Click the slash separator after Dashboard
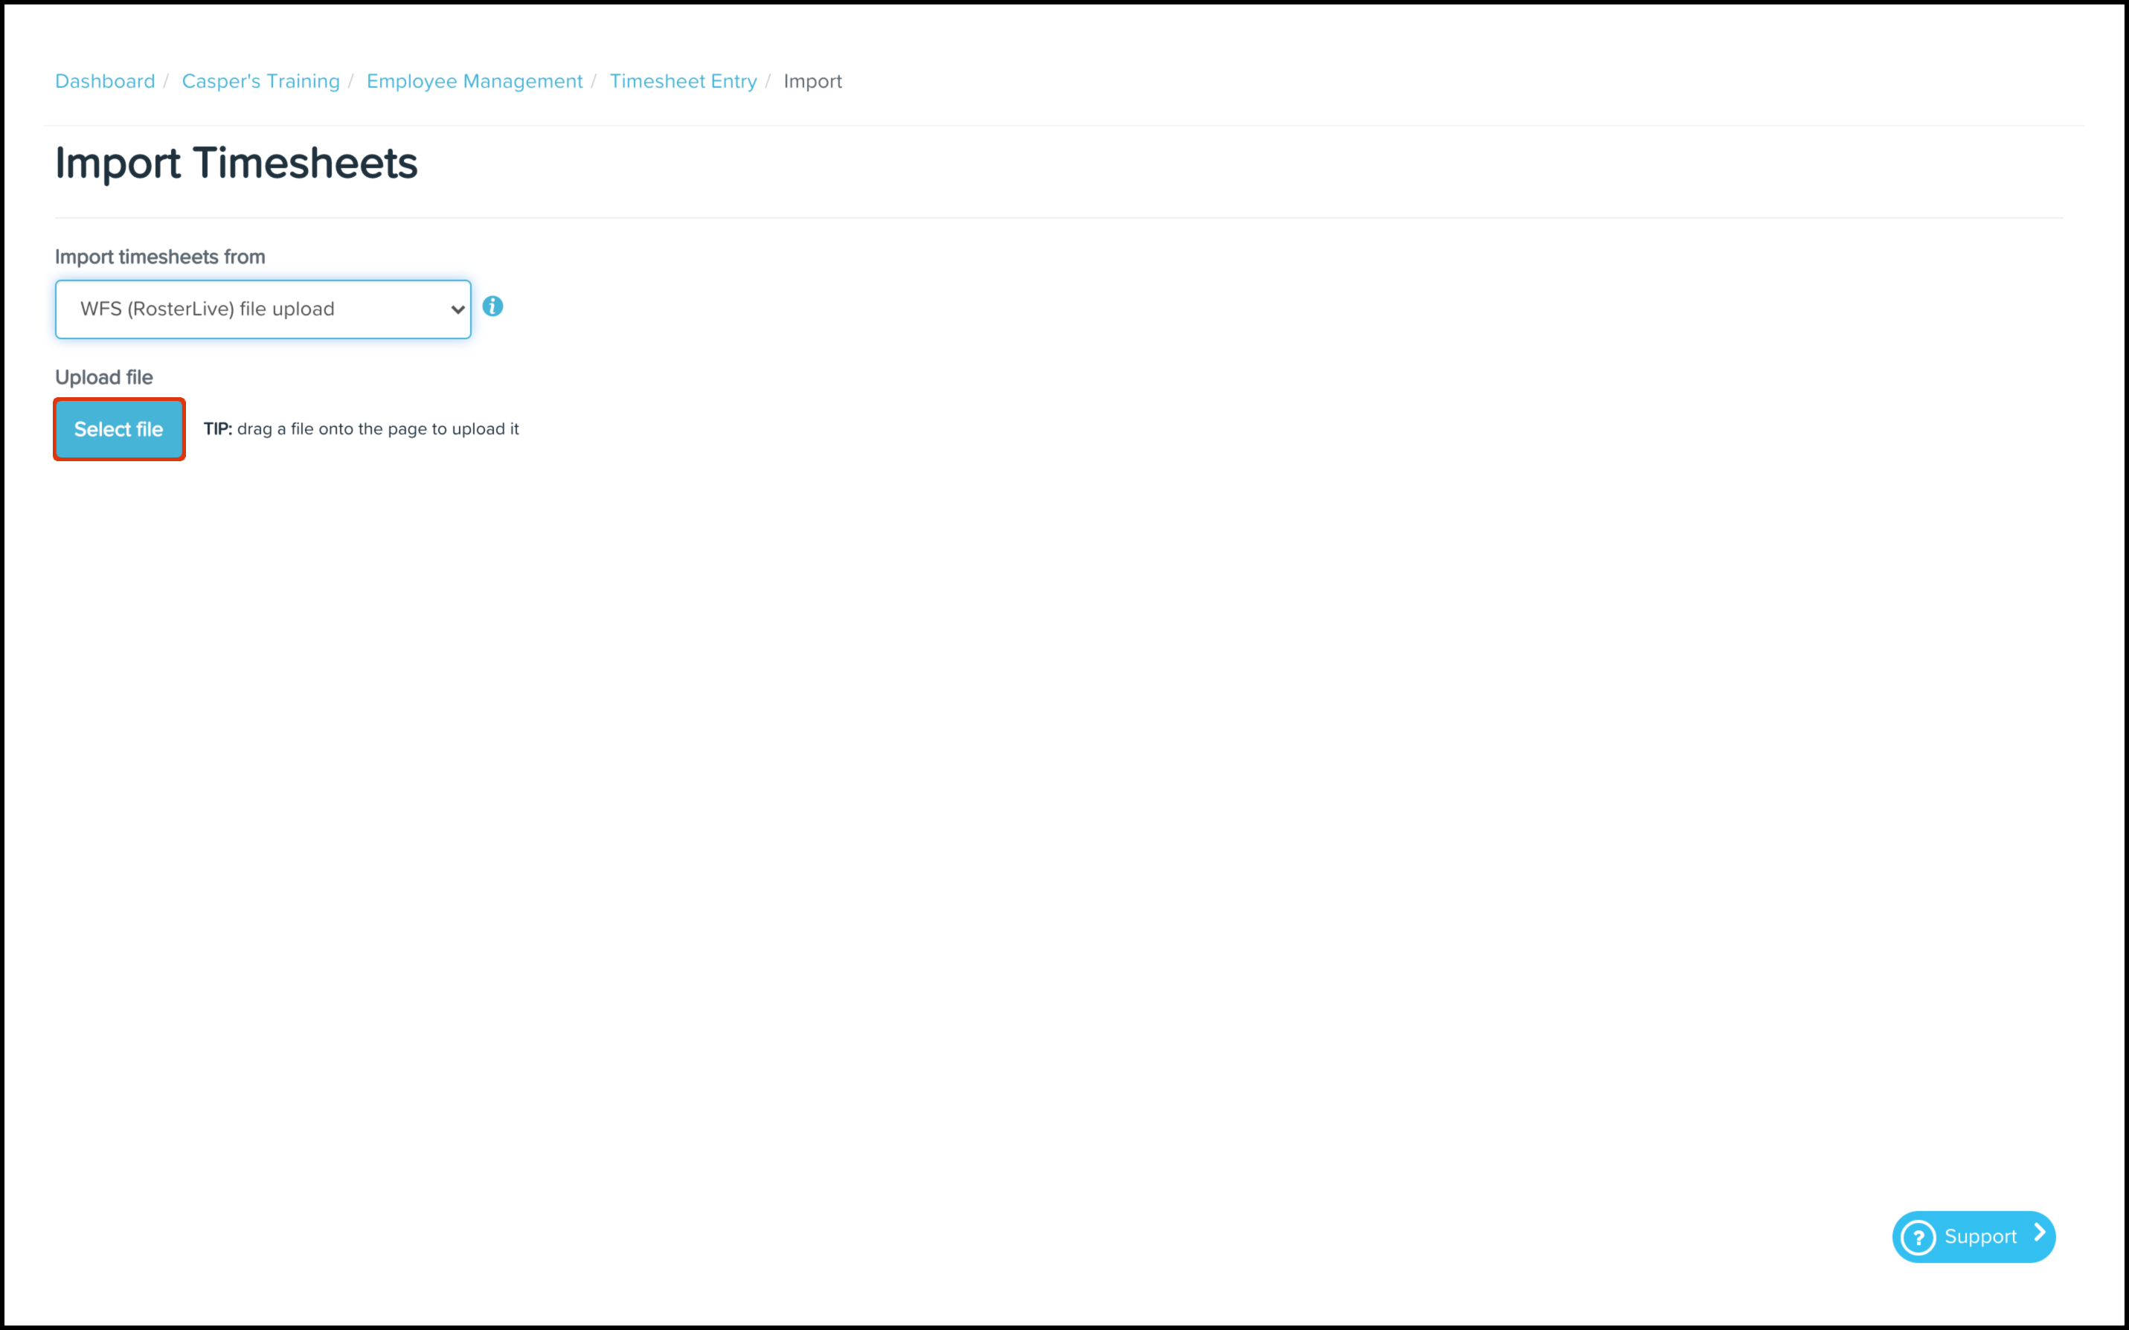The width and height of the screenshot is (2129, 1330). tap(165, 81)
